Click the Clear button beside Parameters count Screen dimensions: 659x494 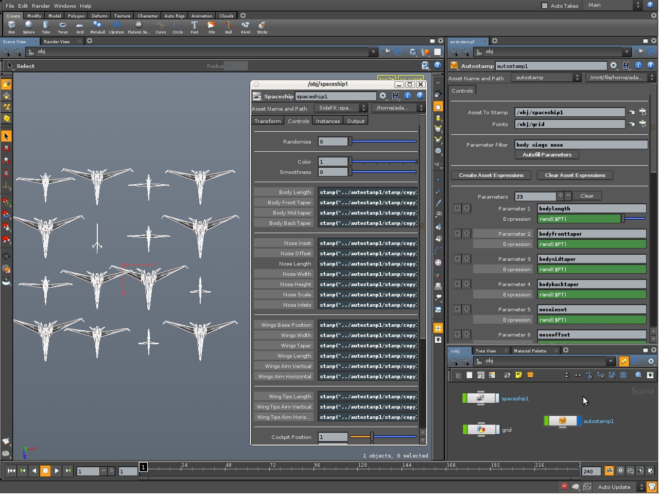point(587,196)
